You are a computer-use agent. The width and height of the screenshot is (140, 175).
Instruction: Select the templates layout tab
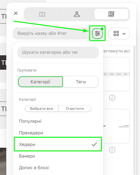click(111, 14)
